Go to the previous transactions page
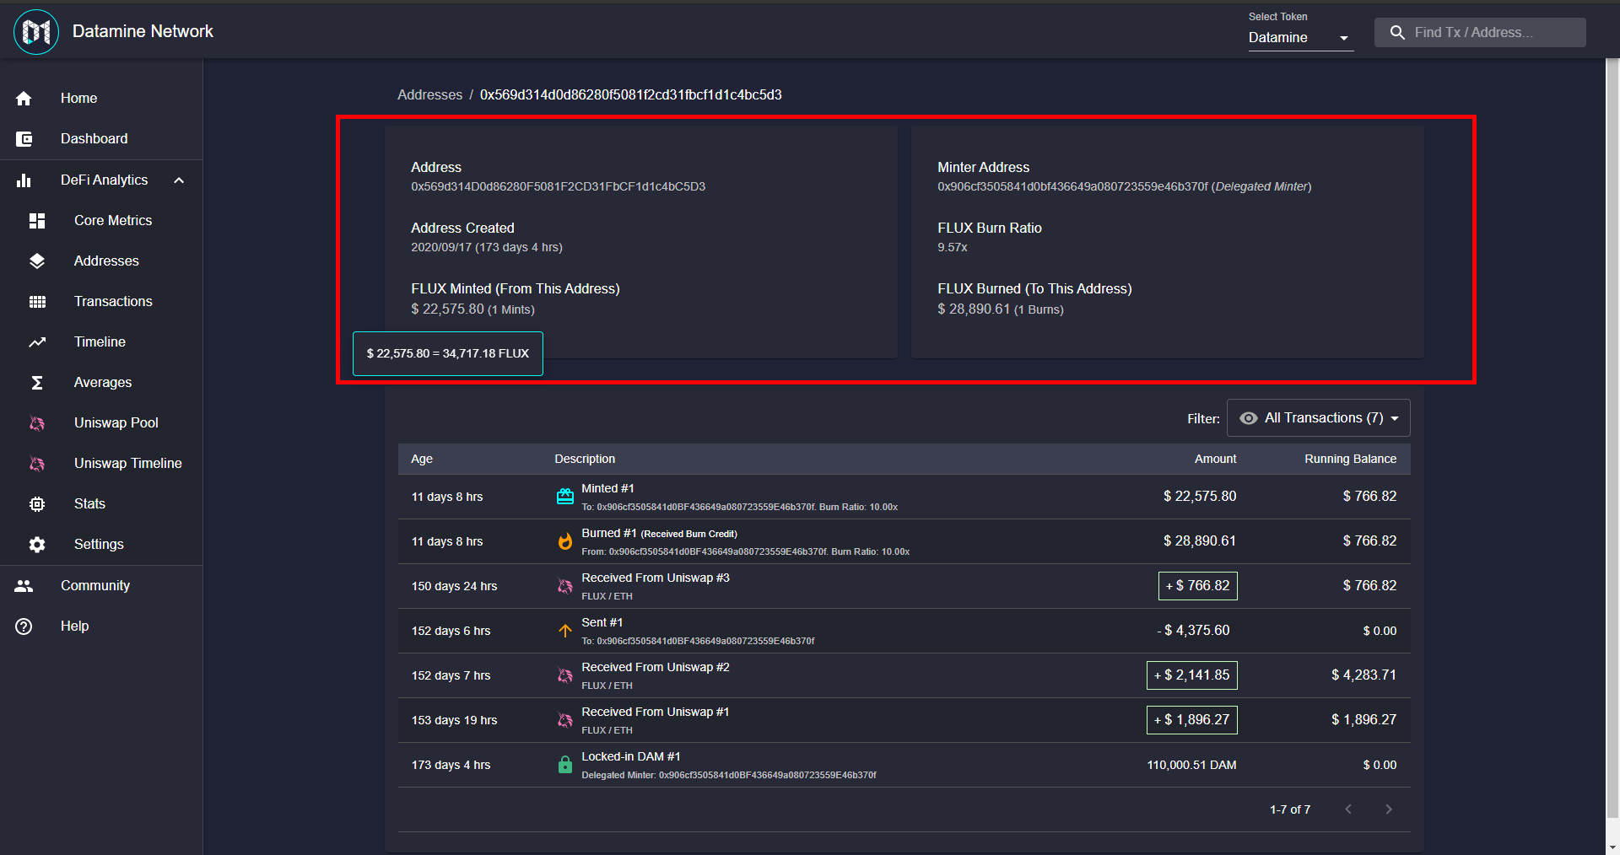This screenshot has height=855, width=1620. tap(1348, 809)
